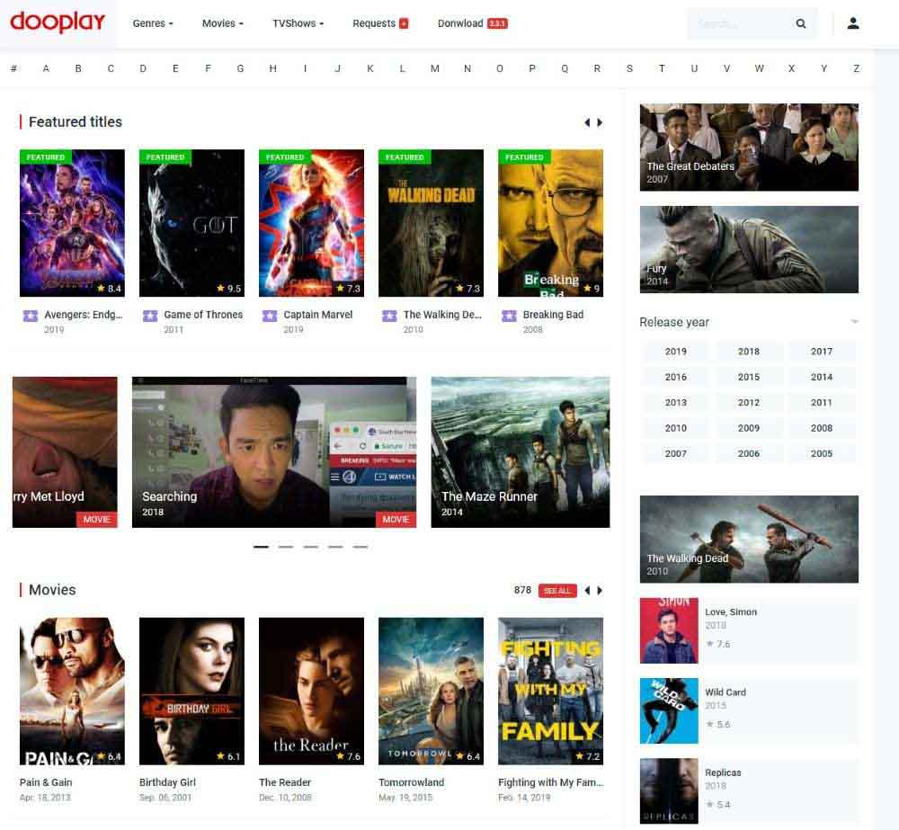The image size is (899, 830).
Task: Select the # symbol in alphabet bar
Action: (x=13, y=68)
